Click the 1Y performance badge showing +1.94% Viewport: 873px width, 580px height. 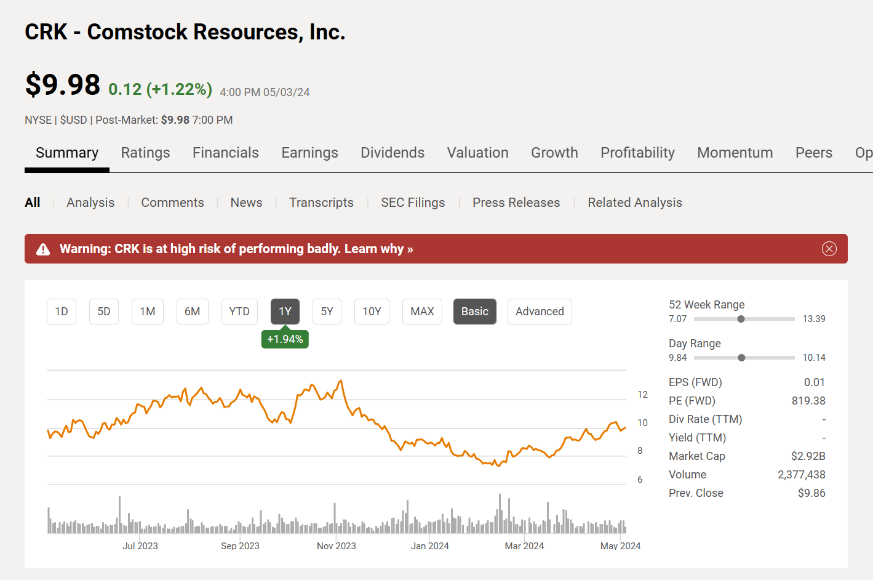point(285,339)
